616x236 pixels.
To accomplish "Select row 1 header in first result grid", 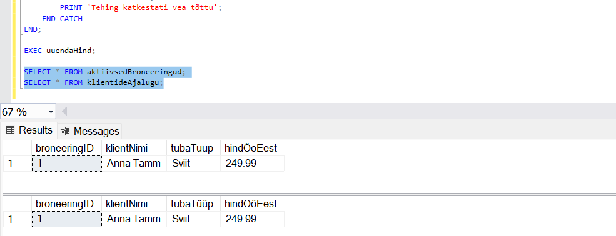I will pyautogui.click(x=17, y=164).
